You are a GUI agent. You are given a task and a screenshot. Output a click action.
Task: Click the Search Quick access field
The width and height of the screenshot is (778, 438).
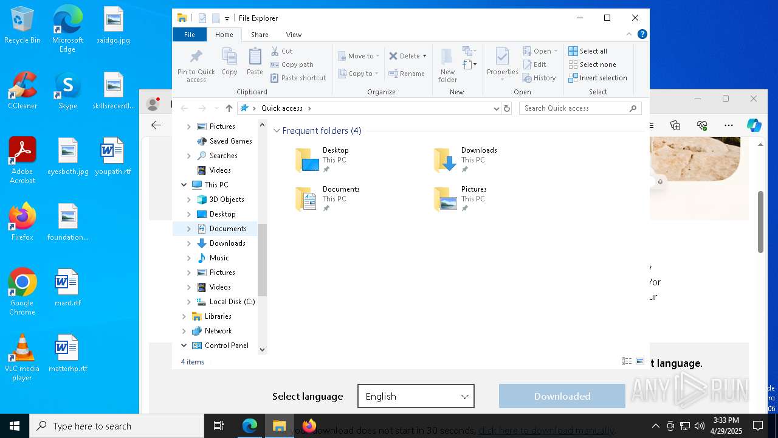click(x=580, y=108)
